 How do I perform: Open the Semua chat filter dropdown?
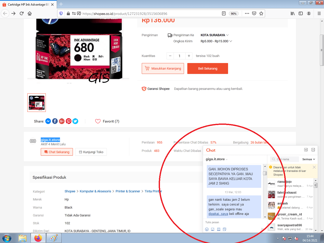click(x=309, y=159)
